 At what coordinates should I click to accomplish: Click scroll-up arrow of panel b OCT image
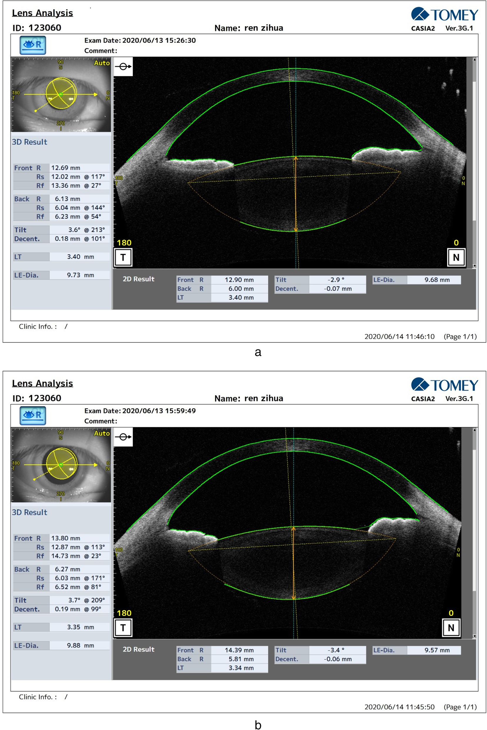pyautogui.click(x=474, y=430)
